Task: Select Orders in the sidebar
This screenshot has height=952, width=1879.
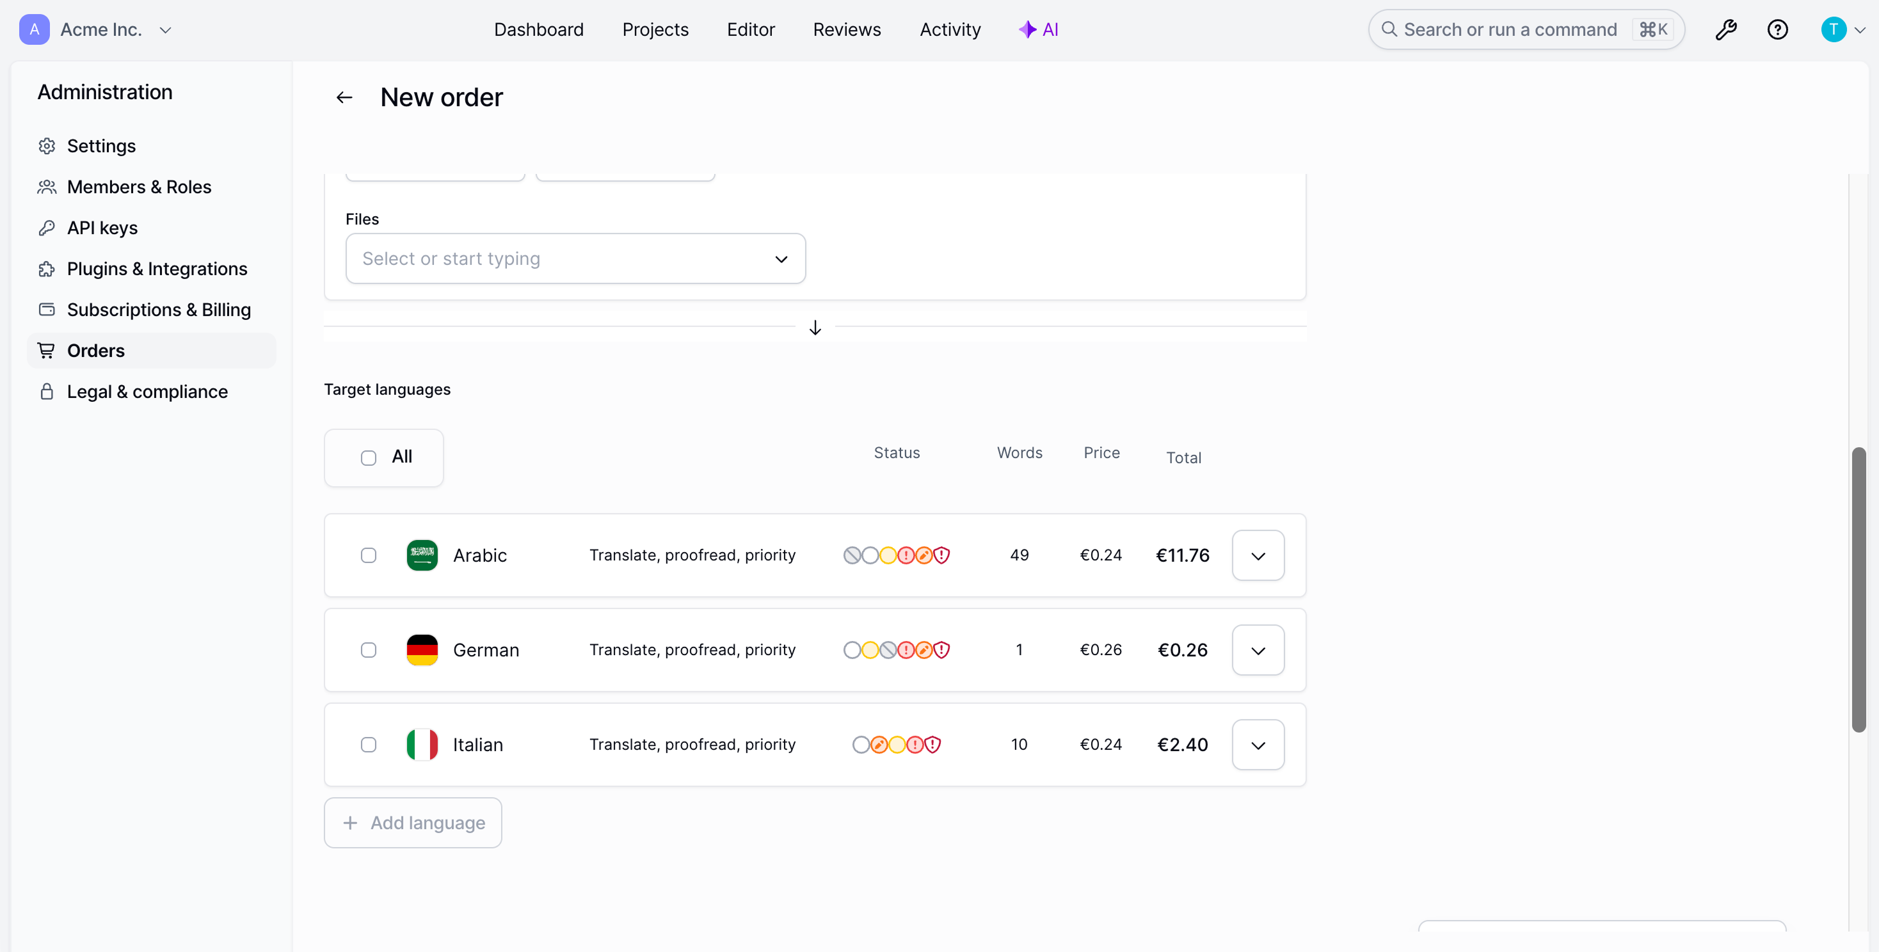Action: tap(152, 351)
